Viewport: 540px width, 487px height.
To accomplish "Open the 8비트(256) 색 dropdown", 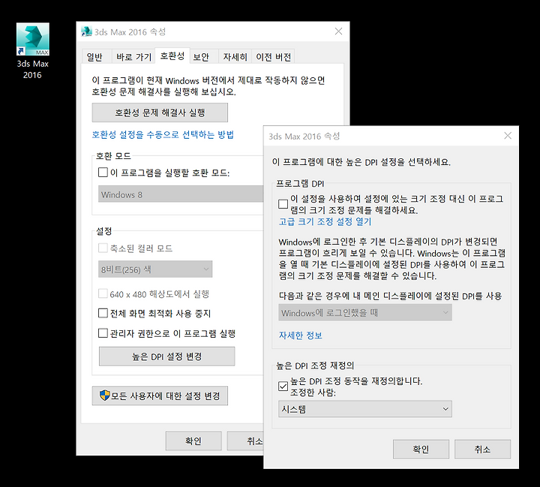I will (x=155, y=269).
